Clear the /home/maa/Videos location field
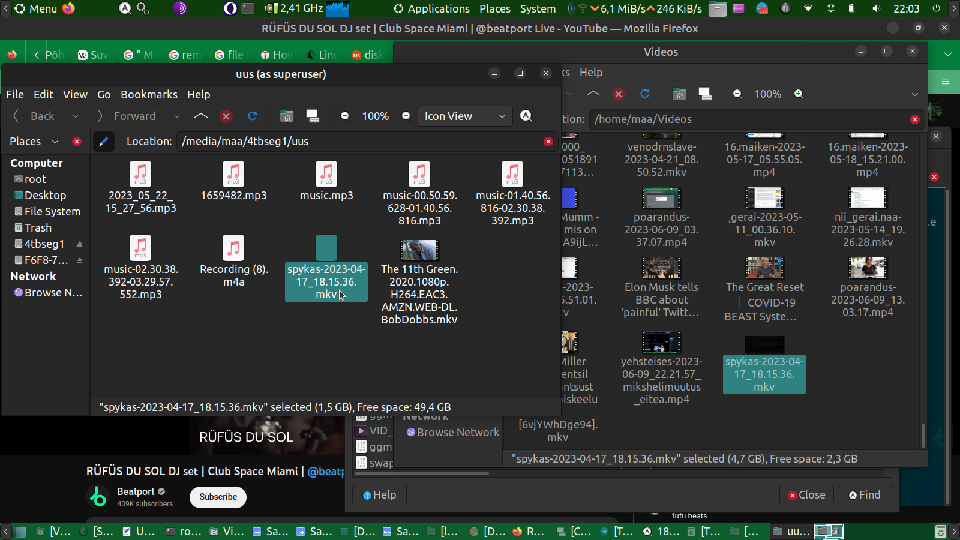 [914, 119]
